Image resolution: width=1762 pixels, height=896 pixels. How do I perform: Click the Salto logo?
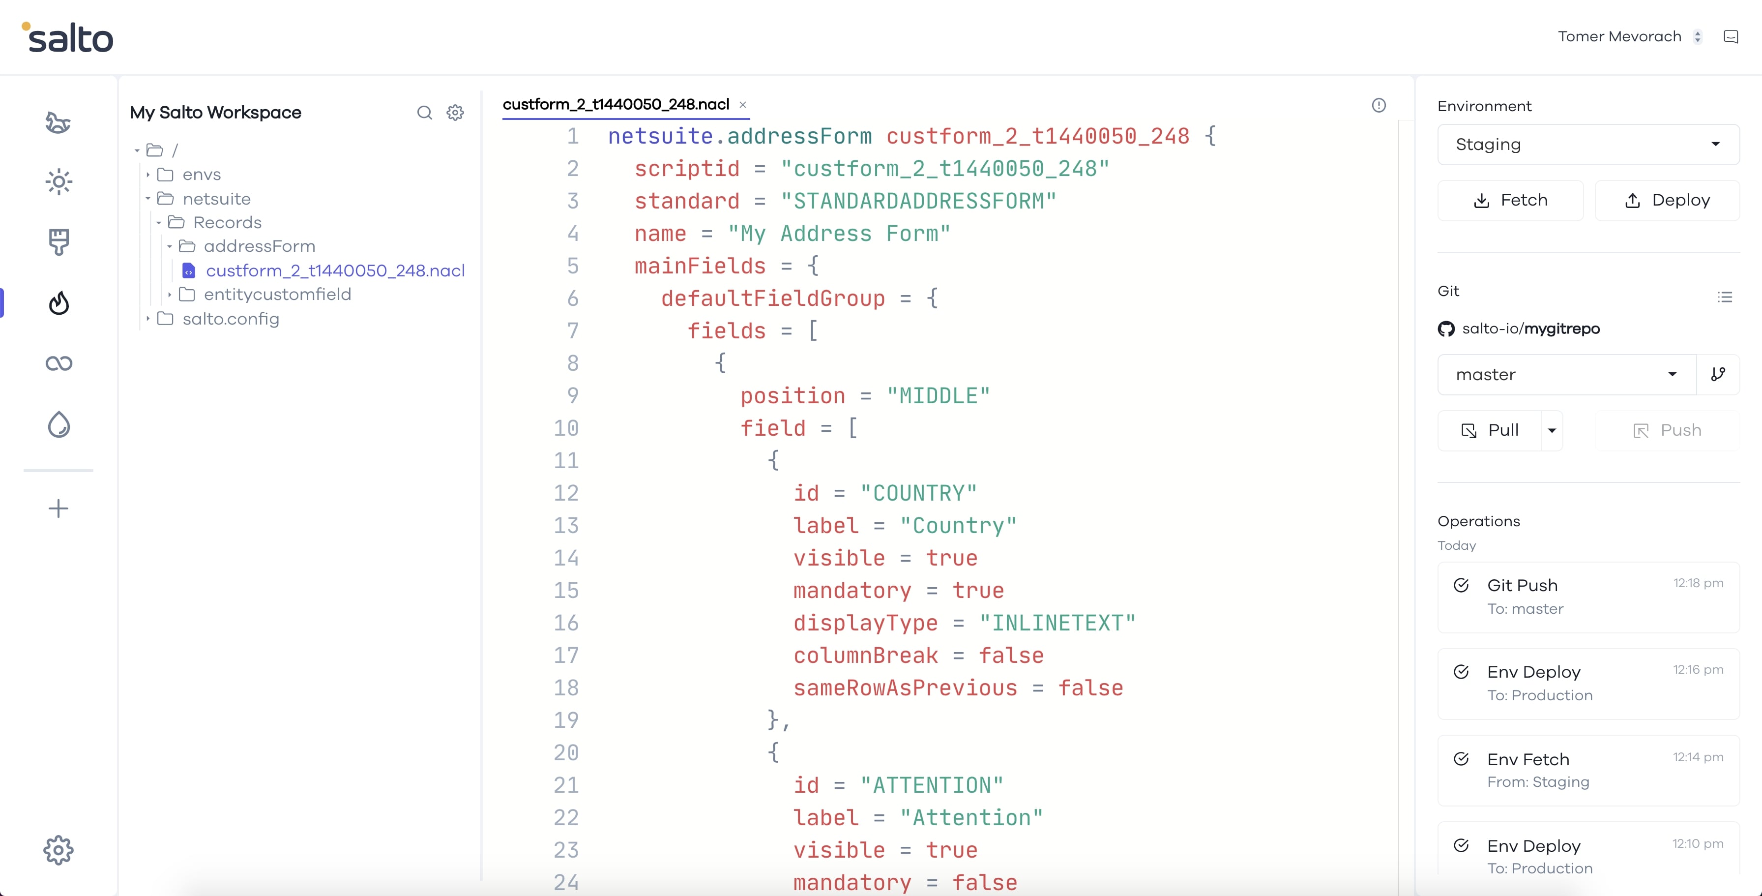pos(68,37)
